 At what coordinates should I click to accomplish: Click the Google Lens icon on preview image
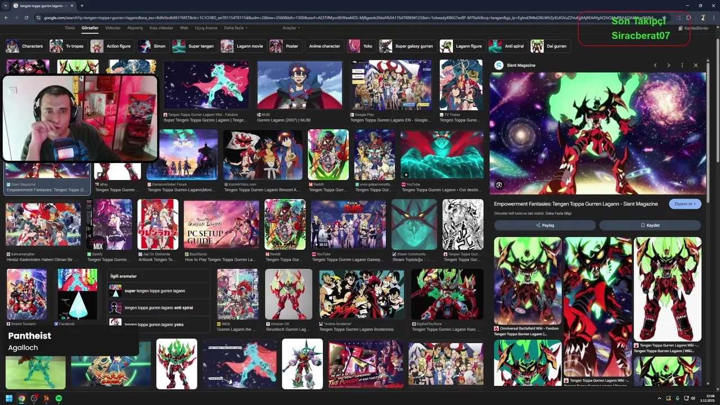(x=499, y=185)
